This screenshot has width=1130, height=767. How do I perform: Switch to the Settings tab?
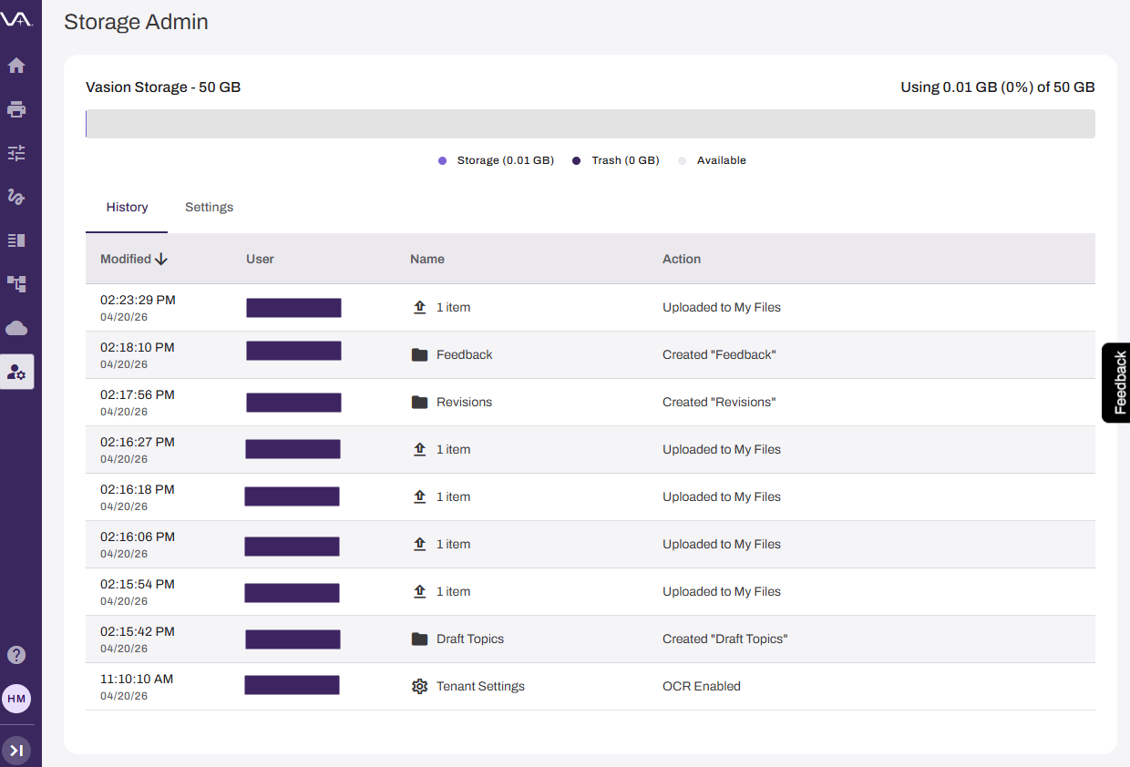[209, 208]
